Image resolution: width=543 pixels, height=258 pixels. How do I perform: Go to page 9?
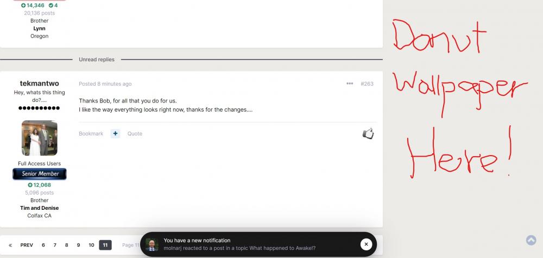(78, 245)
